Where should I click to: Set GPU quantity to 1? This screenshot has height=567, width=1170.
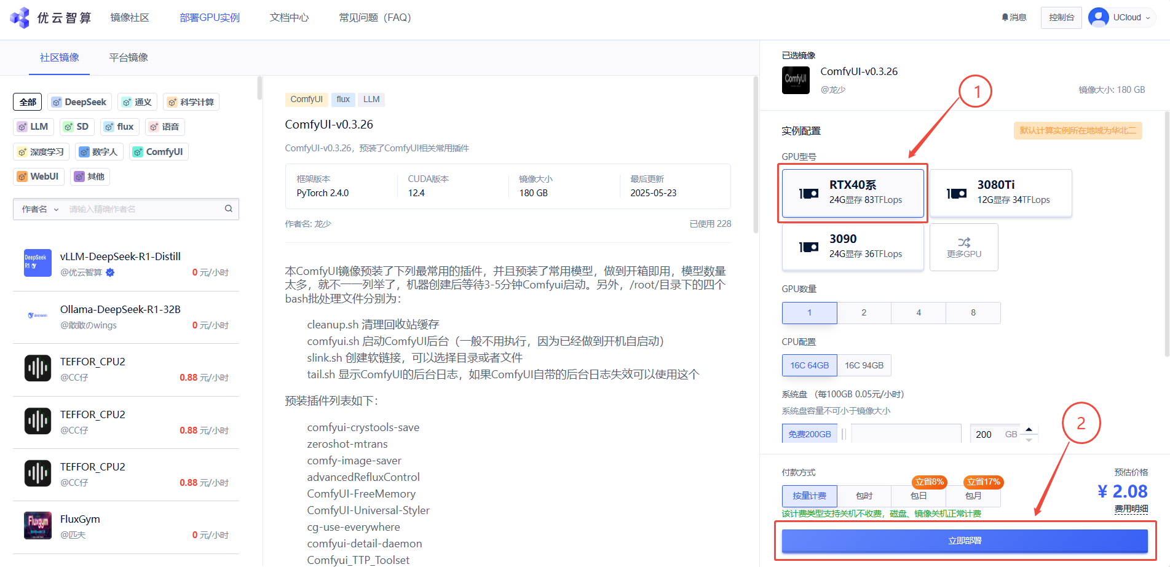click(x=810, y=312)
